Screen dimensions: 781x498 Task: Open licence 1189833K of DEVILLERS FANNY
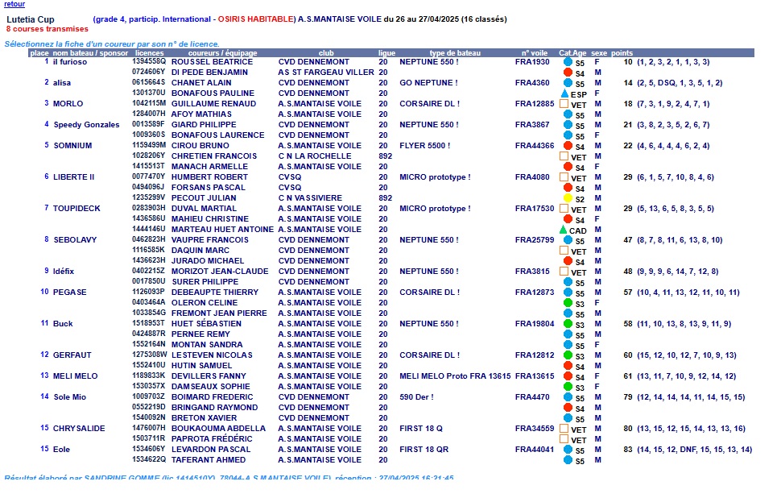[149, 376]
